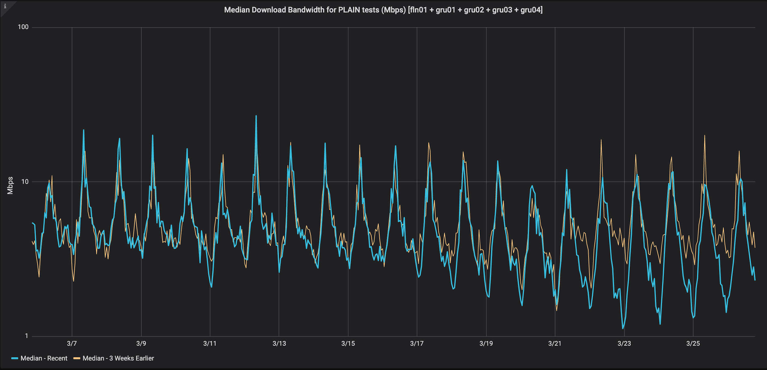Open color picker for orange 3 Weeks swatch

point(77,358)
